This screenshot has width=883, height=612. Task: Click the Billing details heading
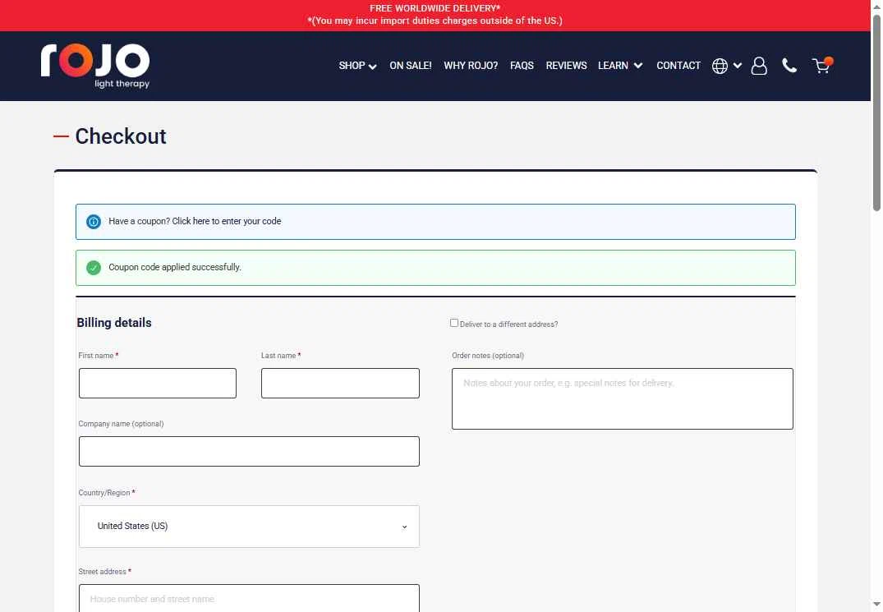114,323
